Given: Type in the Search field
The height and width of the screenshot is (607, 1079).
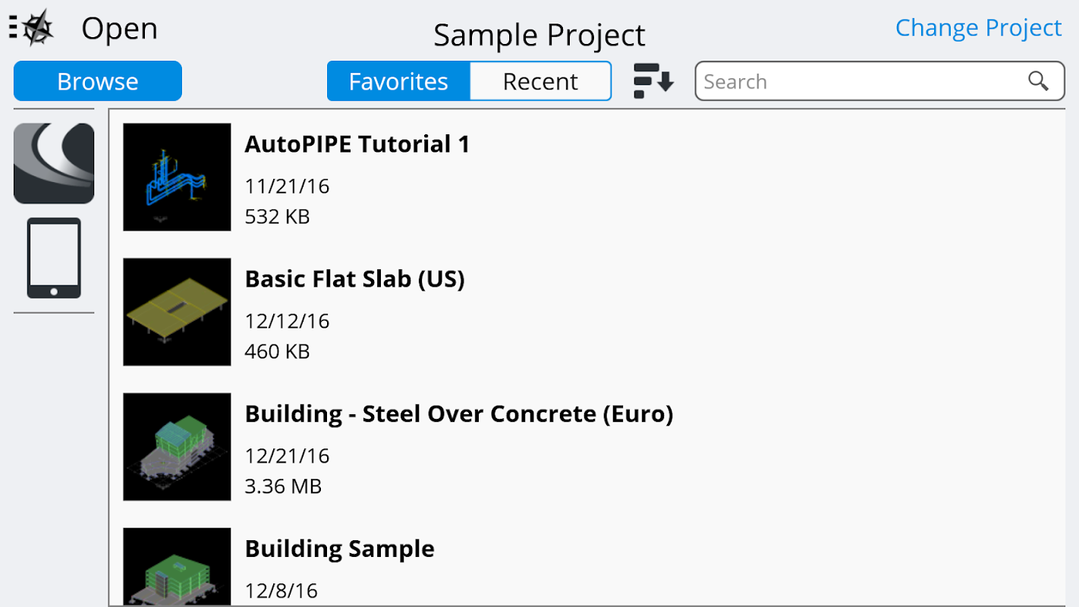Looking at the screenshot, I should coord(857,81).
